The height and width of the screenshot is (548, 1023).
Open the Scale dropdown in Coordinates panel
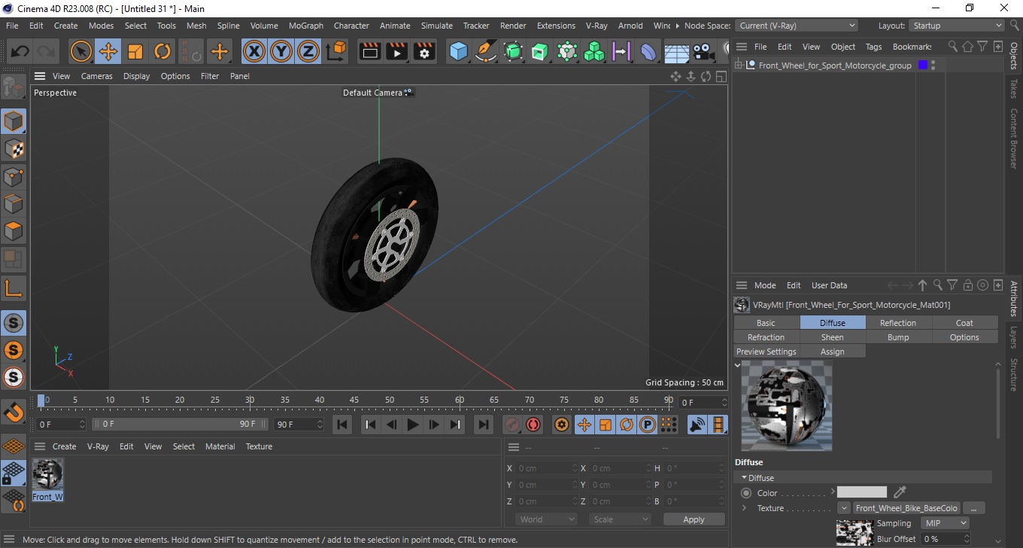pyautogui.click(x=620, y=519)
